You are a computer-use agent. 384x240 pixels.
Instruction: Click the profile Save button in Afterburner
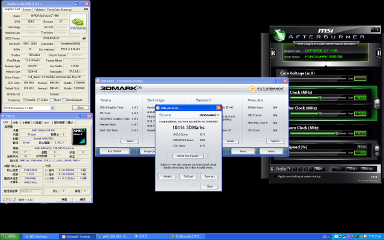319,169
